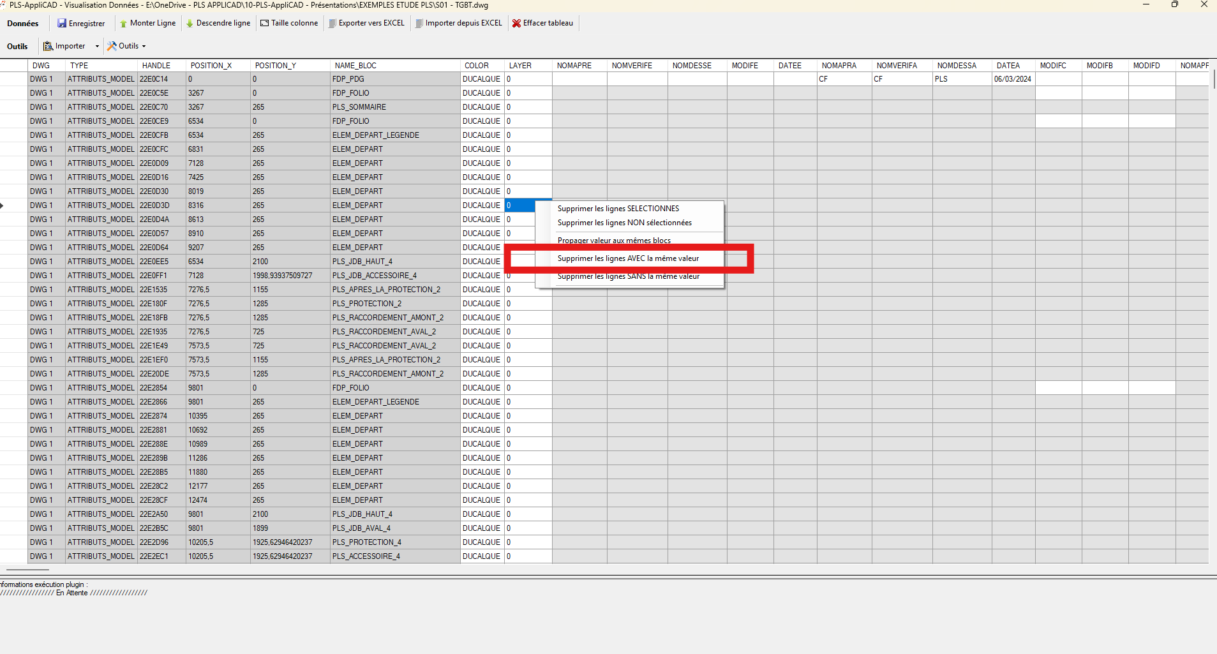Click the Descendre ligne down arrow icon
This screenshot has width=1217, height=654.
tap(190, 24)
